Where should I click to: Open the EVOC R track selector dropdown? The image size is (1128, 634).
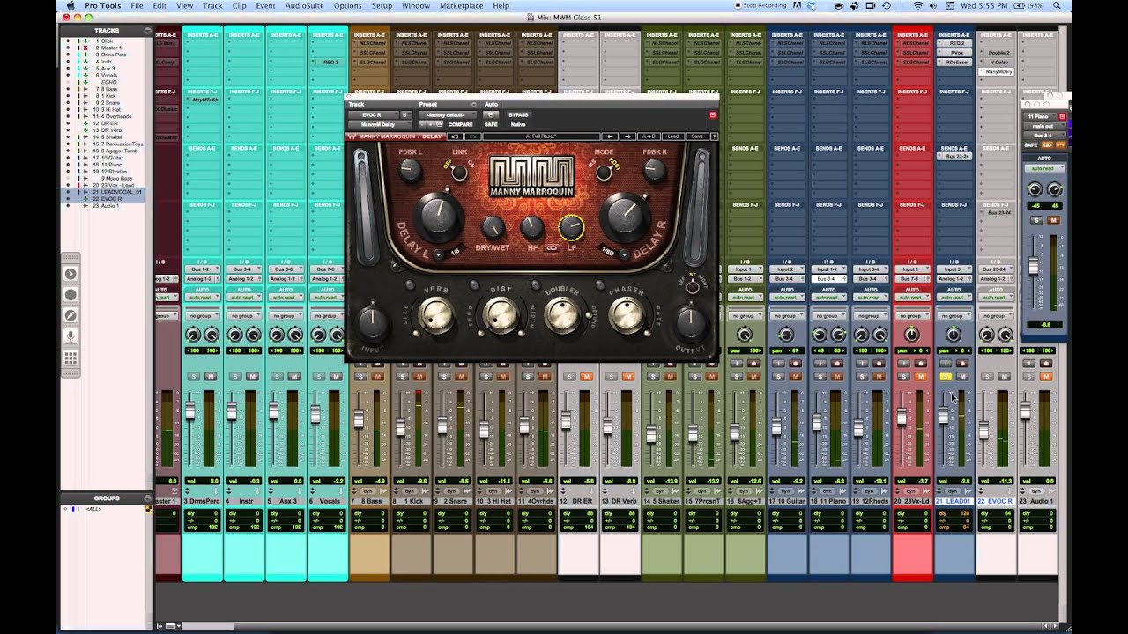pos(375,115)
